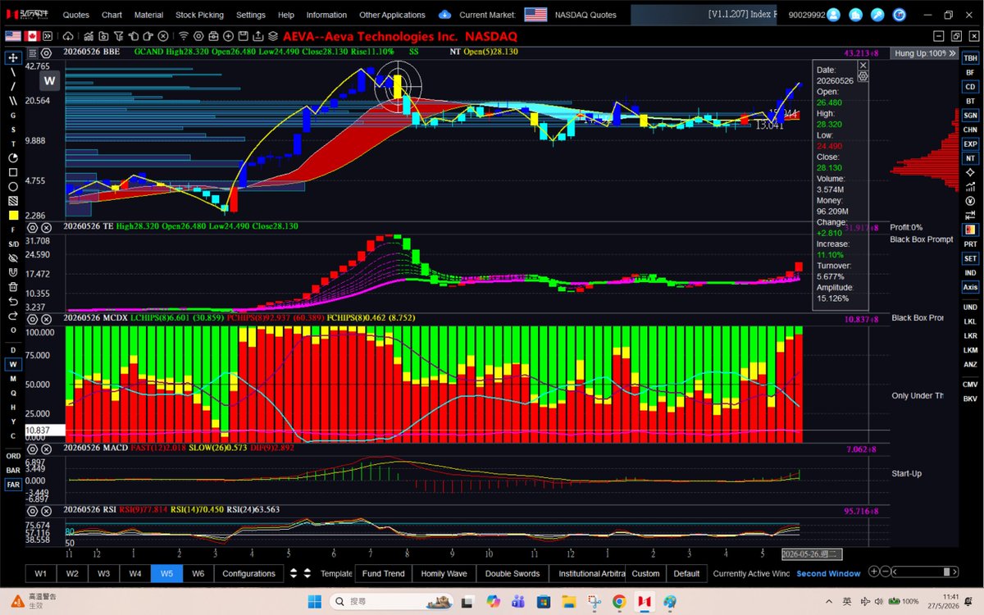This screenshot has width=984, height=615.
Task: Click the cloud download toolbar icon
Action: 66,36
